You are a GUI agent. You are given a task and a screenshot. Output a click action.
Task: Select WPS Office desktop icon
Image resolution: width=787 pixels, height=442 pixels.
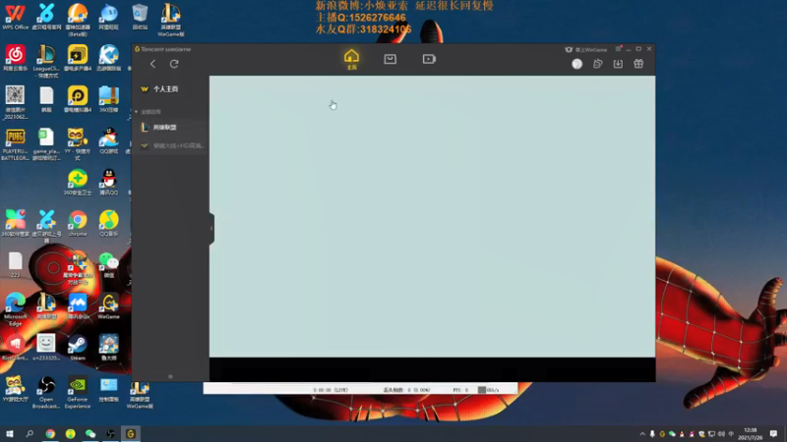(x=15, y=17)
